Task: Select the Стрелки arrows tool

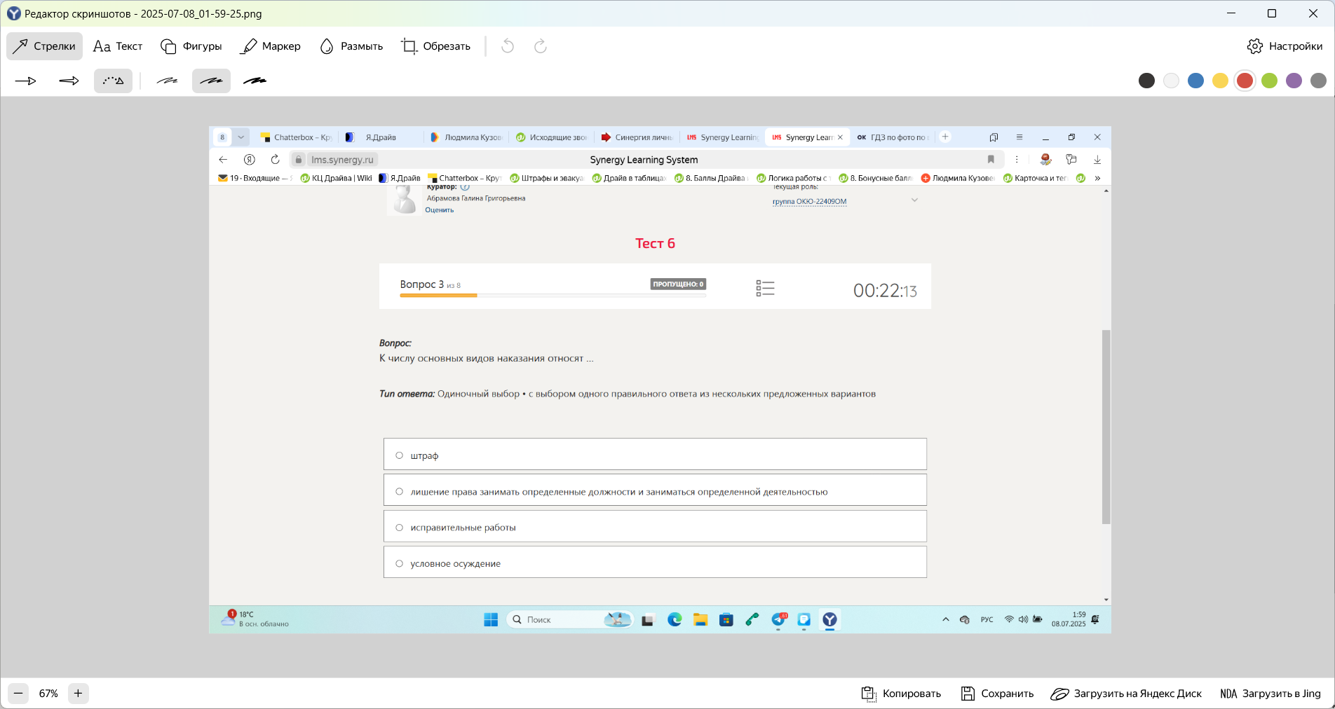Action: coord(44,46)
